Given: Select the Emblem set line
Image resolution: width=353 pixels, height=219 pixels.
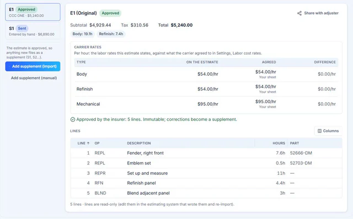Looking at the screenshot, I should coord(206,163).
